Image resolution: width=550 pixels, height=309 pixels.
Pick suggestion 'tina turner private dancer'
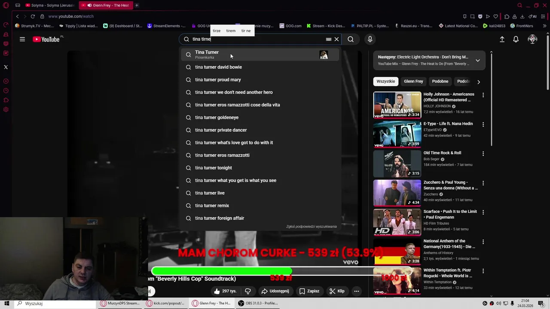pos(260,130)
